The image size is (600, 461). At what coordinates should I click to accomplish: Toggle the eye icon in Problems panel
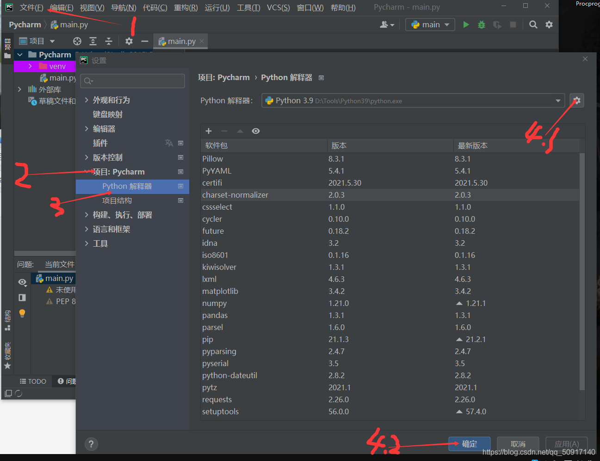22,282
